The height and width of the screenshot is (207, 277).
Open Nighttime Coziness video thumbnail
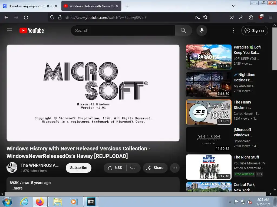tap(209, 84)
